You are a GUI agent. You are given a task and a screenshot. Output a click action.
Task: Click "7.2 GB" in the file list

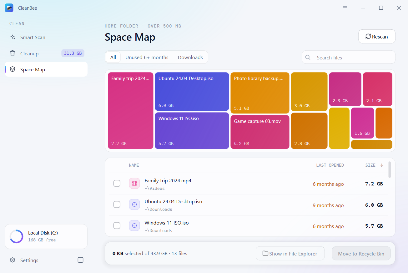[374, 184]
